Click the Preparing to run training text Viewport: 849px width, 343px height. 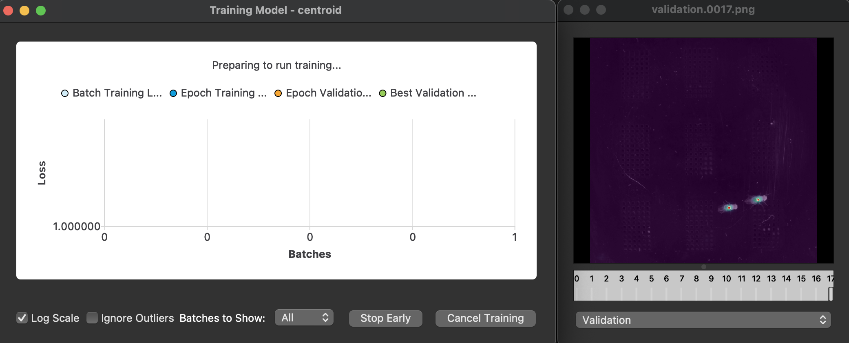click(276, 65)
